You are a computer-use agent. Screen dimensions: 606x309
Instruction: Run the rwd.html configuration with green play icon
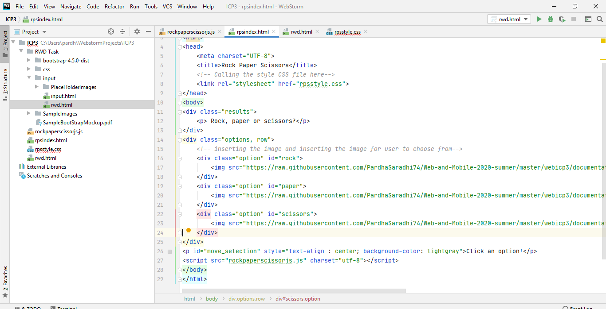(x=539, y=19)
